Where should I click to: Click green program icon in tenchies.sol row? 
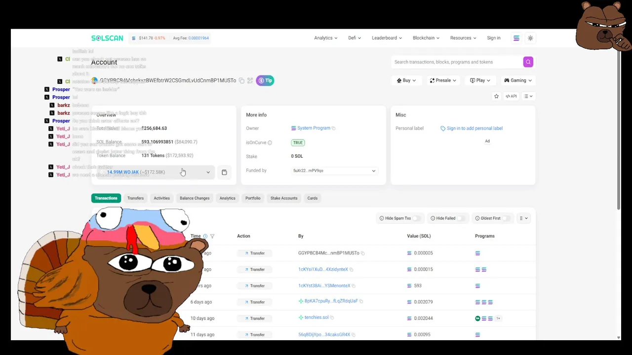(x=477, y=318)
